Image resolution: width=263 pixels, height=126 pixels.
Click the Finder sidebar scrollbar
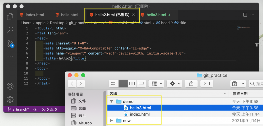point(105,108)
